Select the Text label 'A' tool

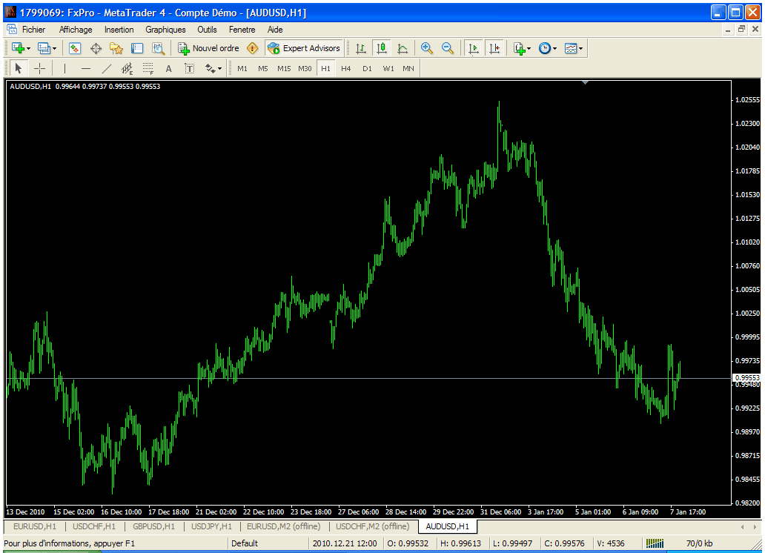click(168, 68)
